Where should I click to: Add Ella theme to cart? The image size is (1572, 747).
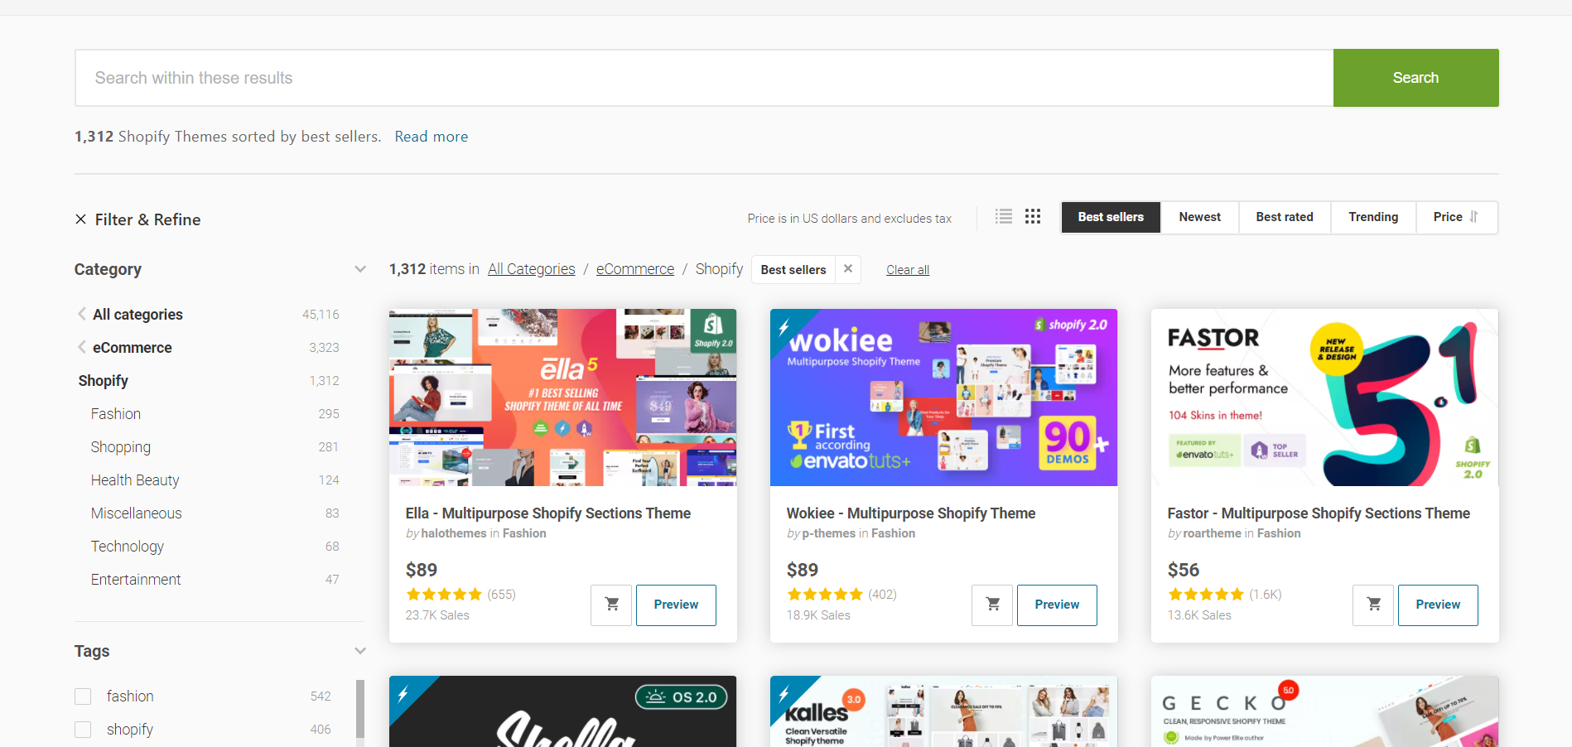(x=611, y=605)
